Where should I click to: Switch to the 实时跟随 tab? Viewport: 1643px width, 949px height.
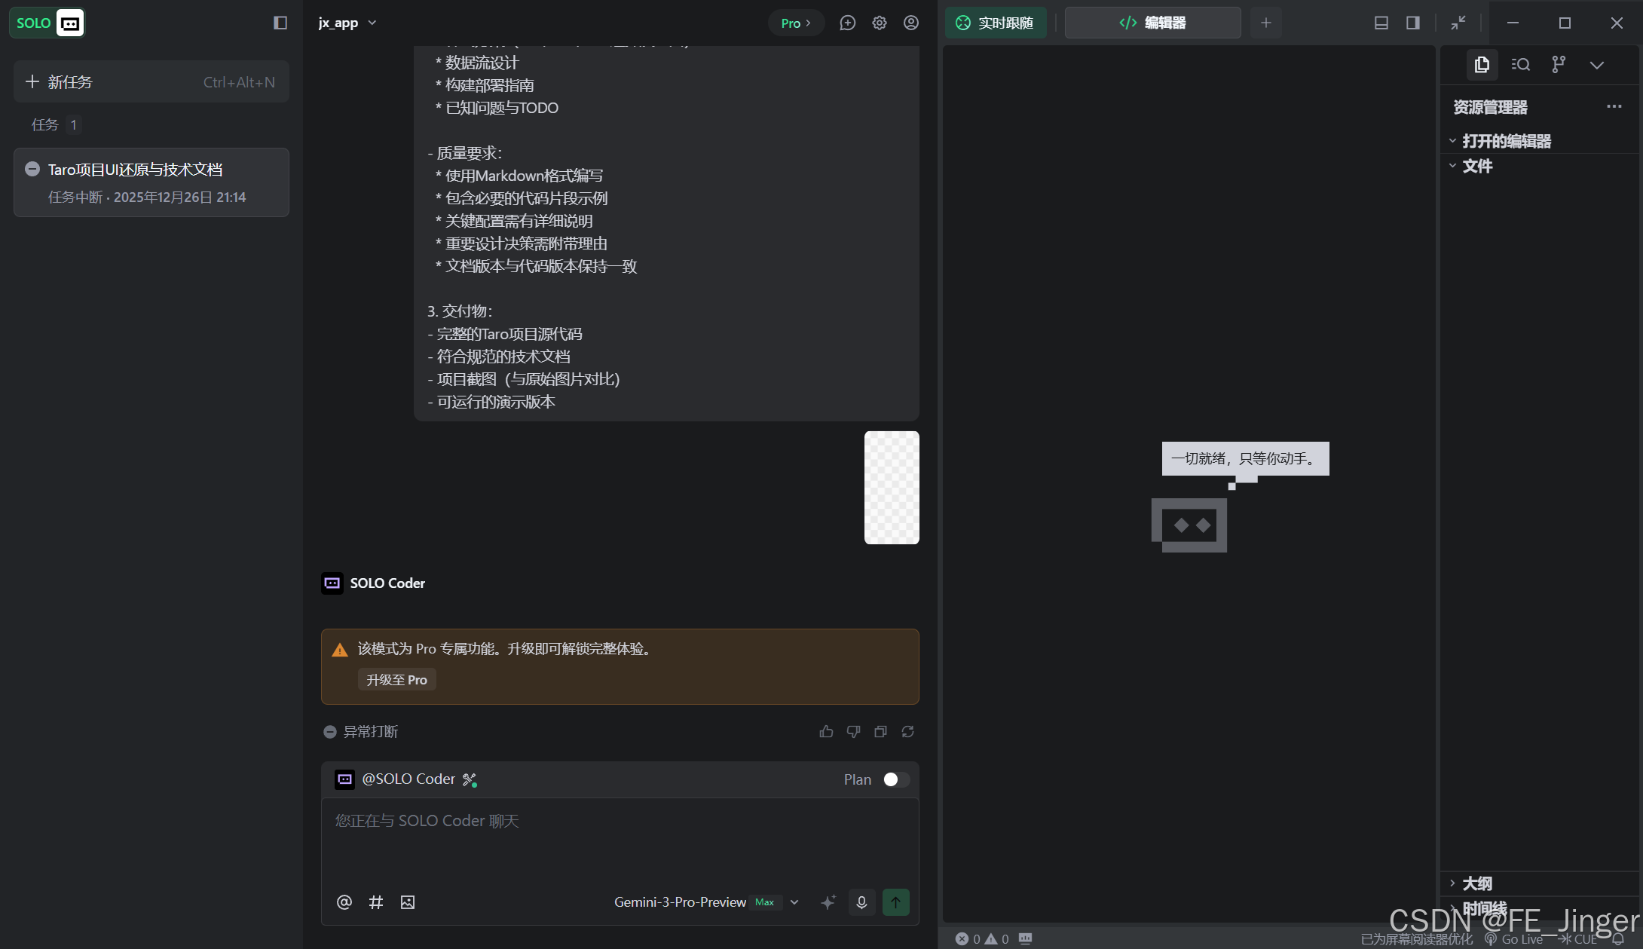coord(995,23)
